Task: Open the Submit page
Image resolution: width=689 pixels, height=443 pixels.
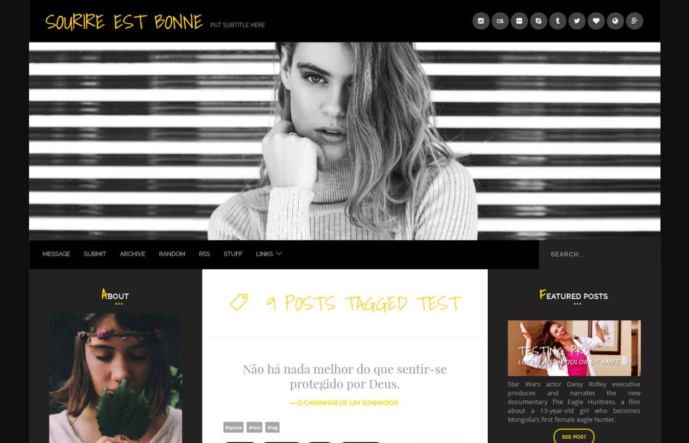Action: coord(95,254)
